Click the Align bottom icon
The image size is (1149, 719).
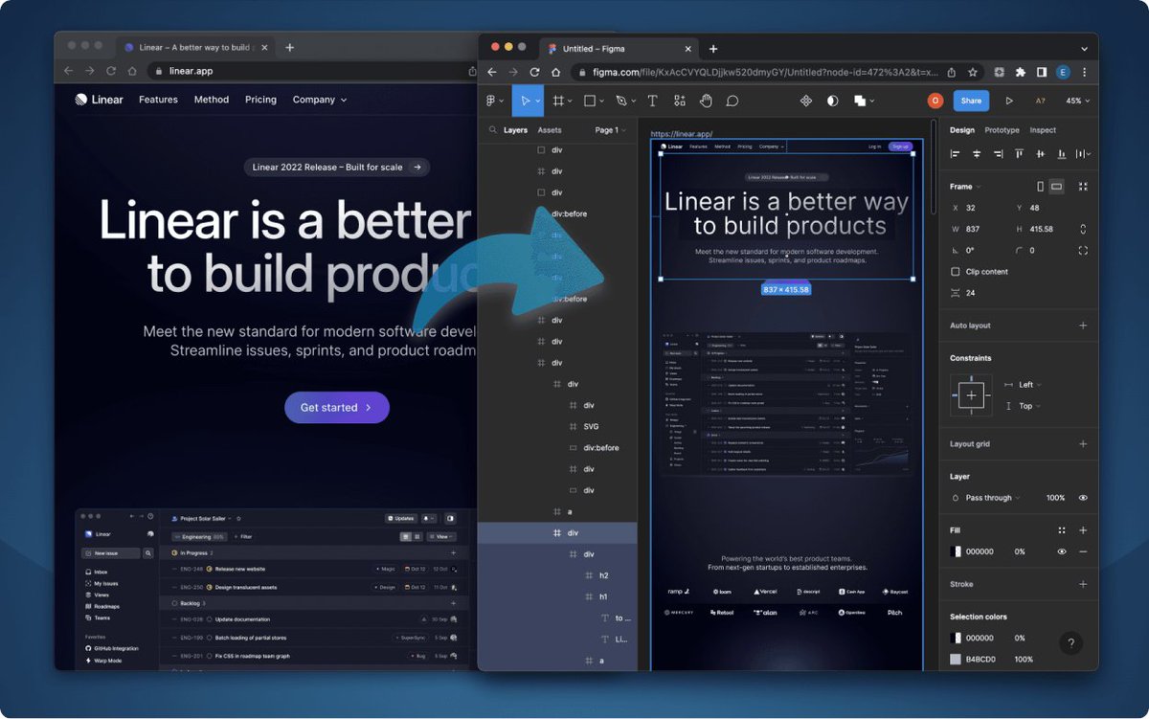point(1061,153)
